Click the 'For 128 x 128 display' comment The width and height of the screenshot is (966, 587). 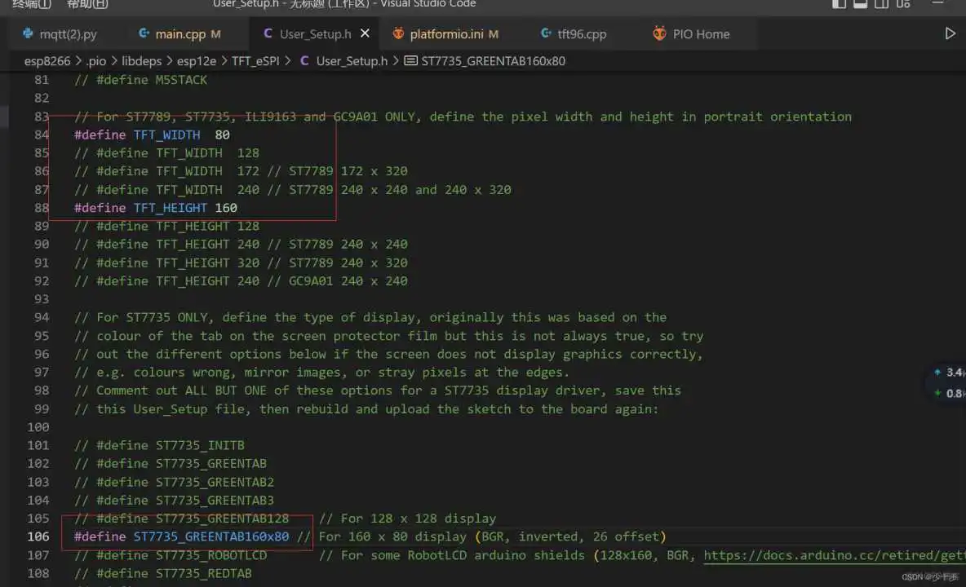(407, 519)
